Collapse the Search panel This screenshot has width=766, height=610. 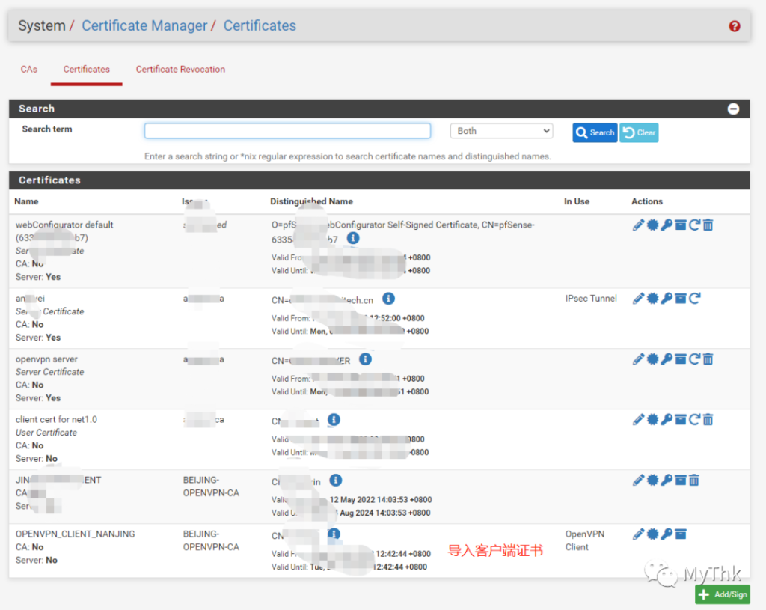(733, 109)
